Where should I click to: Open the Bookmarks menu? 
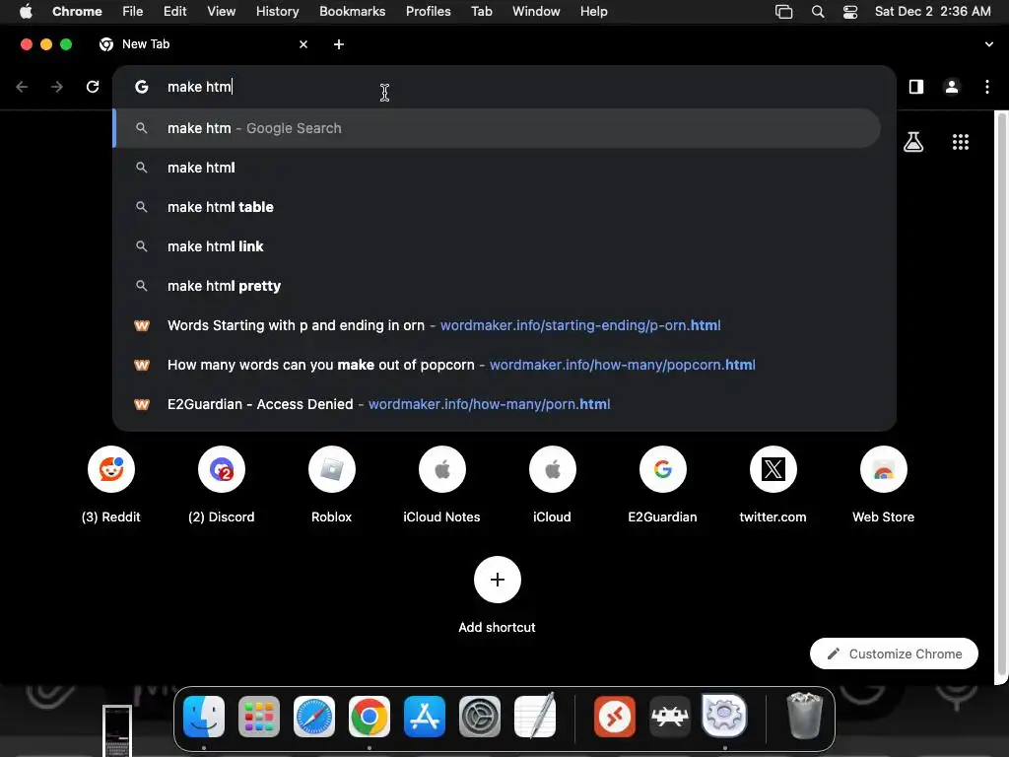point(353,12)
